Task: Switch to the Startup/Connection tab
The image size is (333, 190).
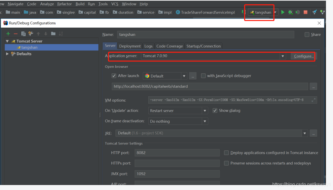Action: 203,46
